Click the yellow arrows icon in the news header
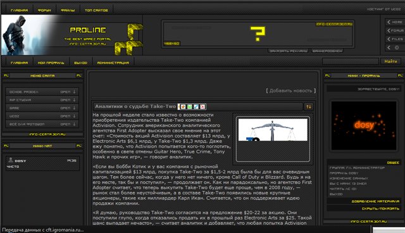The height and width of the screenshot is (233, 405). pyautogui.click(x=309, y=107)
